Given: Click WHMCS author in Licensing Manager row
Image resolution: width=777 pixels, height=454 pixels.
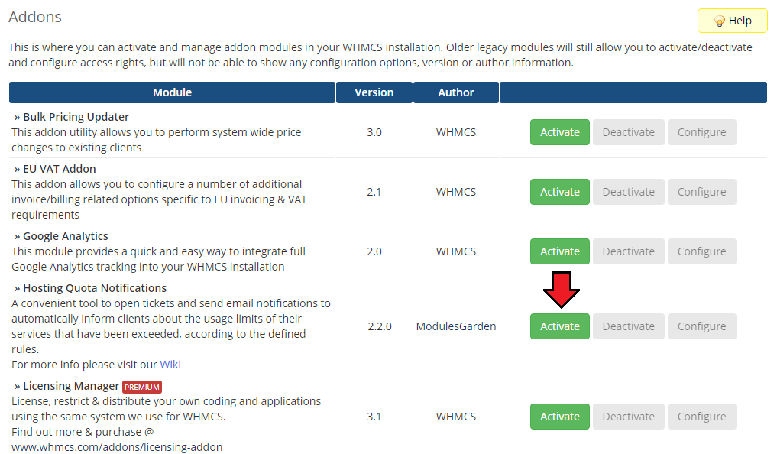Looking at the screenshot, I should tap(456, 417).
